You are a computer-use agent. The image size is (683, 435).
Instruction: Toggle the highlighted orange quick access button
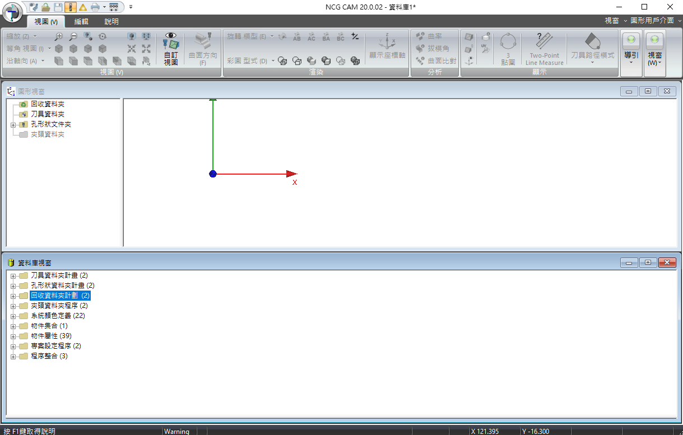[x=70, y=7]
